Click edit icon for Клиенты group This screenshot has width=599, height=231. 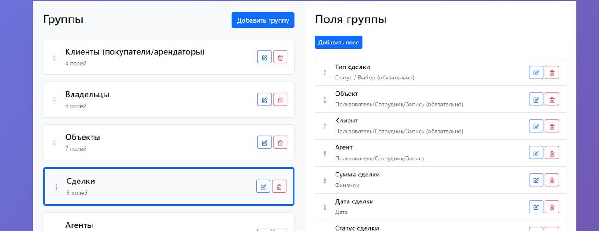(264, 57)
